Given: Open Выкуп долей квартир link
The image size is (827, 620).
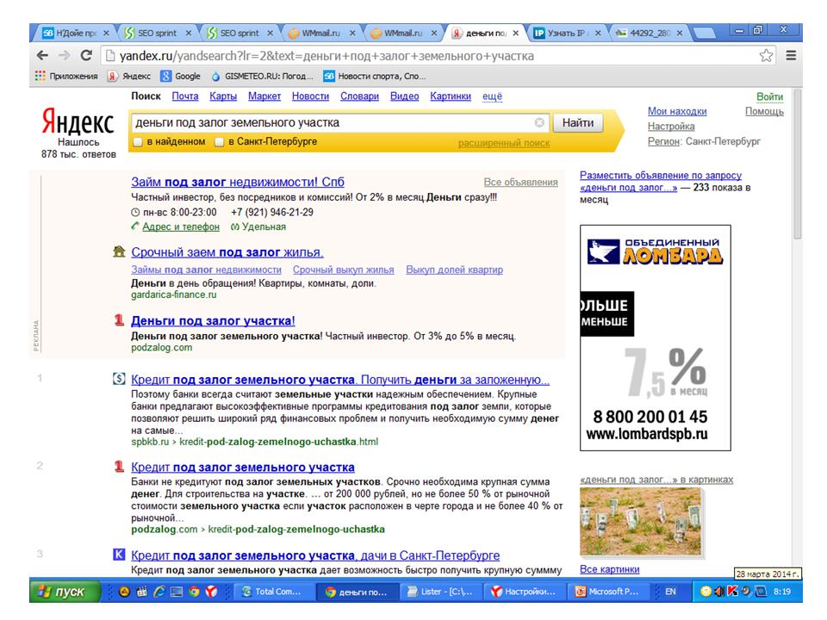Looking at the screenshot, I should (x=454, y=270).
